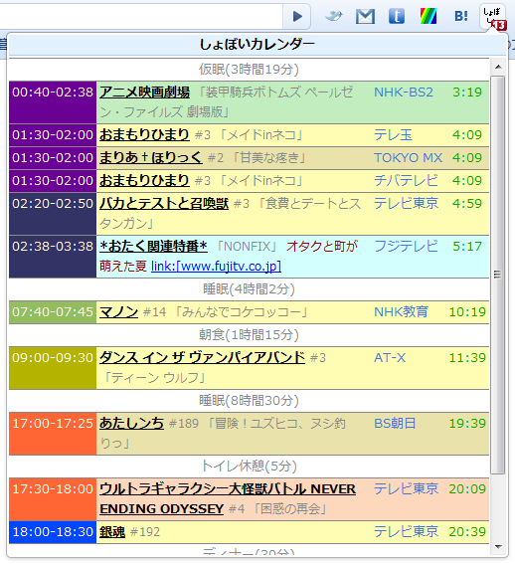The image size is (515, 564).
Task: Click テレビ東京 in the 銀魂 row
Action: (x=406, y=531)
